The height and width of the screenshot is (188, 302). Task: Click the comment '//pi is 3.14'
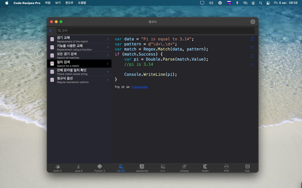pos(139,64)
